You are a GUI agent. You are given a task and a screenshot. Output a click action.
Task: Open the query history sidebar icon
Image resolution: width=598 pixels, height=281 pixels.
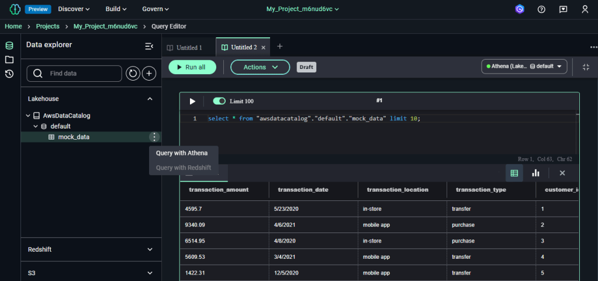9,74
